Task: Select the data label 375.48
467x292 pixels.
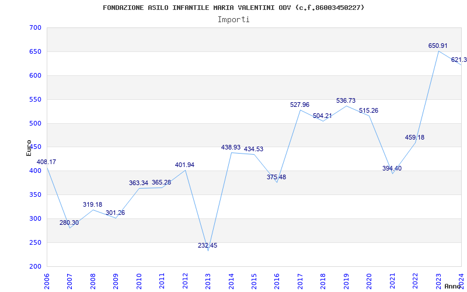Action: point(276,177)
